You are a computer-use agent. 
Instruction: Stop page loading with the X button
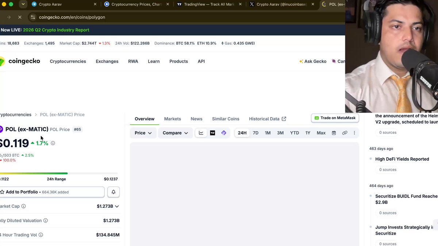click(20, 17)
